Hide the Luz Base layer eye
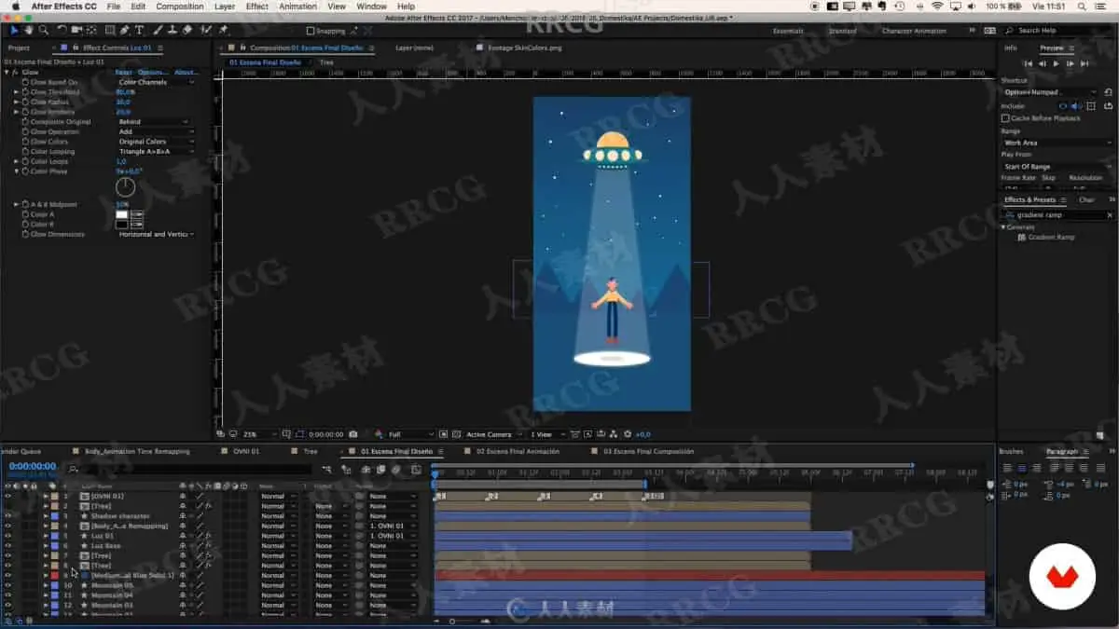1119x629 pixels. pos(7,546)
